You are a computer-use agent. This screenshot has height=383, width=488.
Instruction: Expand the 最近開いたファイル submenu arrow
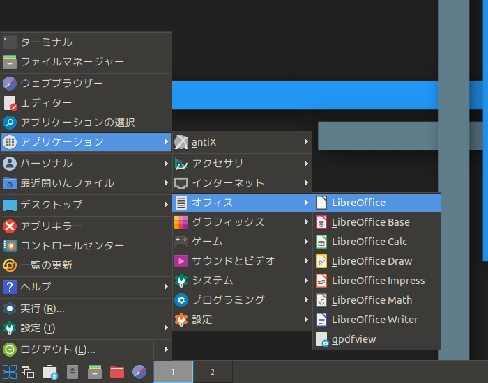pyautogui.click(x=166, y=183)
